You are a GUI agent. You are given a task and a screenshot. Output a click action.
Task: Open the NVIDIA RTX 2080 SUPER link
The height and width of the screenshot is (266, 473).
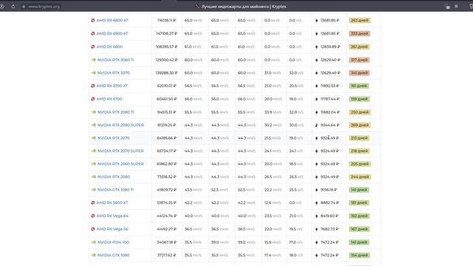[x=120, y=125]
